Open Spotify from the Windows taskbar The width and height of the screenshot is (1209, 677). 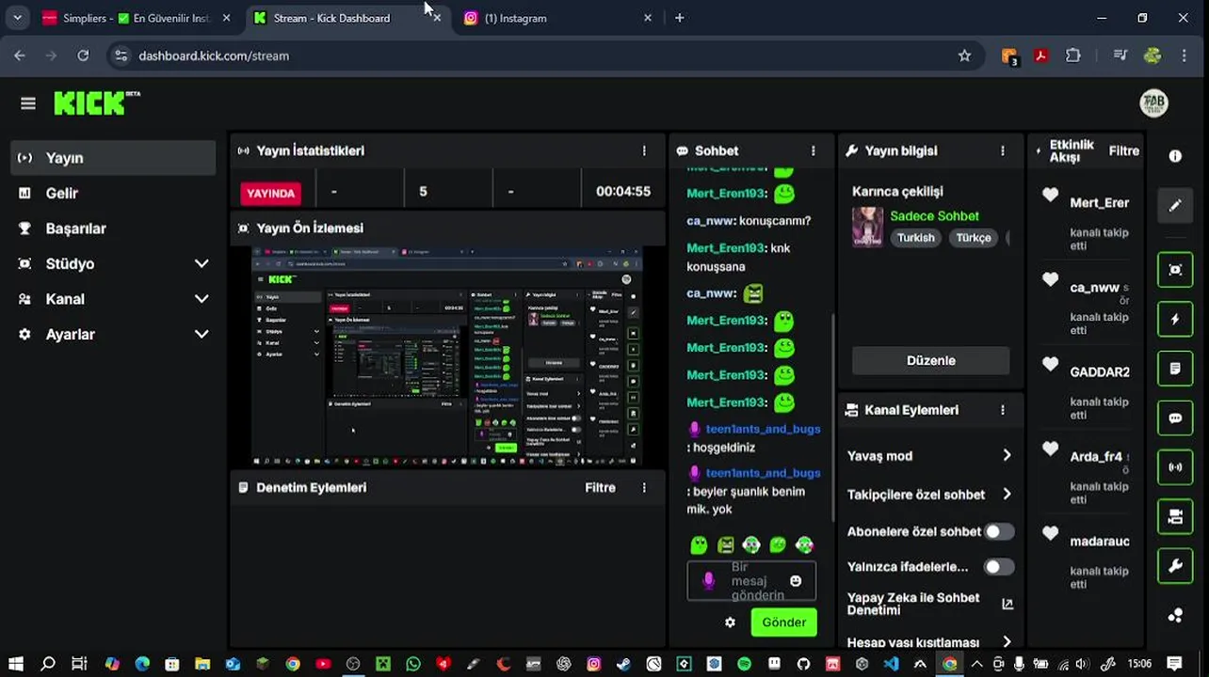coord(744,664)
